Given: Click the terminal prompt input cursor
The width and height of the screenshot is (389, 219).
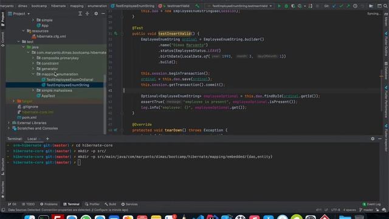Looking at the screenshot, I should (79, 162).
